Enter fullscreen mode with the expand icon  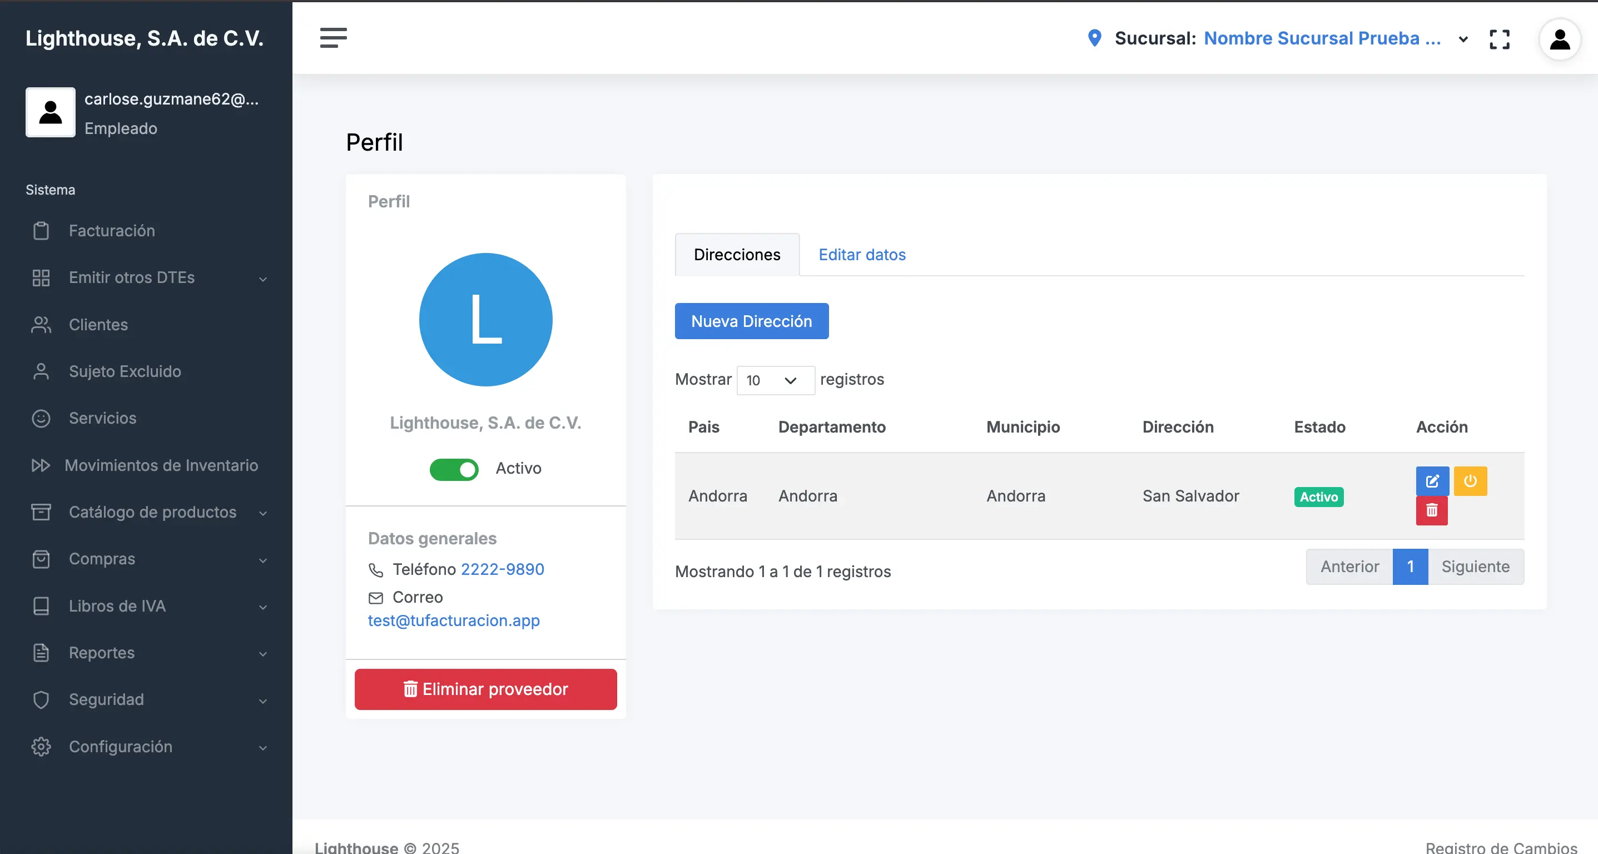pyautogui.click(x=1500, y=39)
